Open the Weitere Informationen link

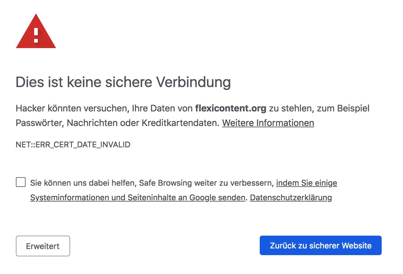[x=268, y=123]
